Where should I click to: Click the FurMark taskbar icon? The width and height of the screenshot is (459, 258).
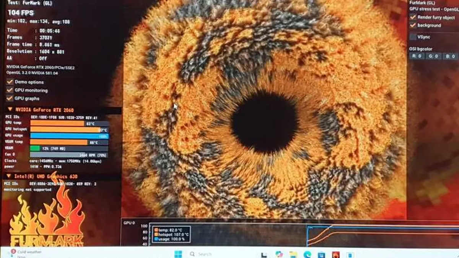coord(335,255)
